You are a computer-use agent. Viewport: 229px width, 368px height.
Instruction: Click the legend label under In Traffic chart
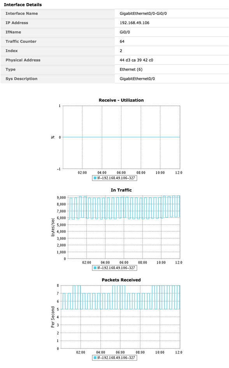pyautogui.click(x=116, y=268)
